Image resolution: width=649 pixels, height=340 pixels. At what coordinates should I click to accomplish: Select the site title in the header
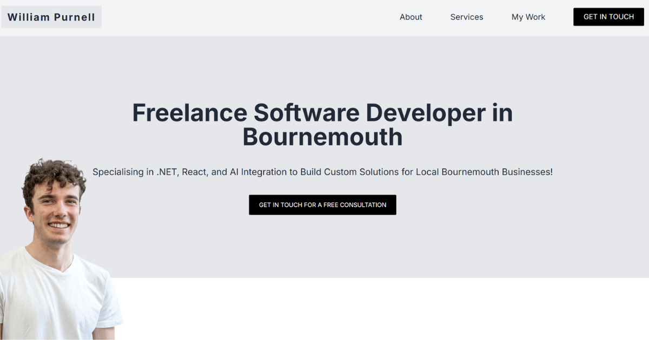51,17
